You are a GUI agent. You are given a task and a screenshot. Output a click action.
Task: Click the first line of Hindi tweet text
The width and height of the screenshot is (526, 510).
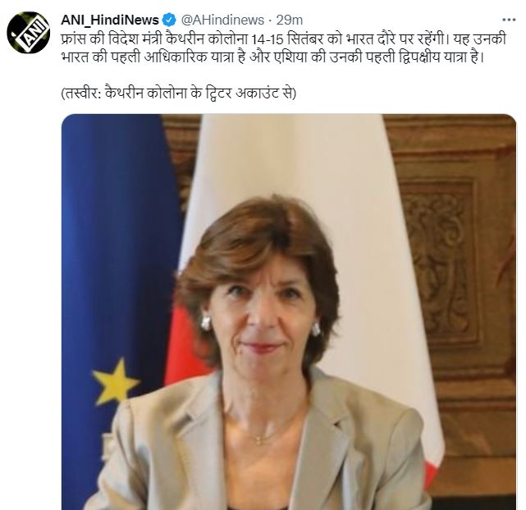click(x=283, y=39)
